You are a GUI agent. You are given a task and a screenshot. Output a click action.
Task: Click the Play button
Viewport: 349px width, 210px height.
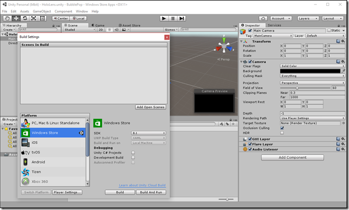point(164,18)
